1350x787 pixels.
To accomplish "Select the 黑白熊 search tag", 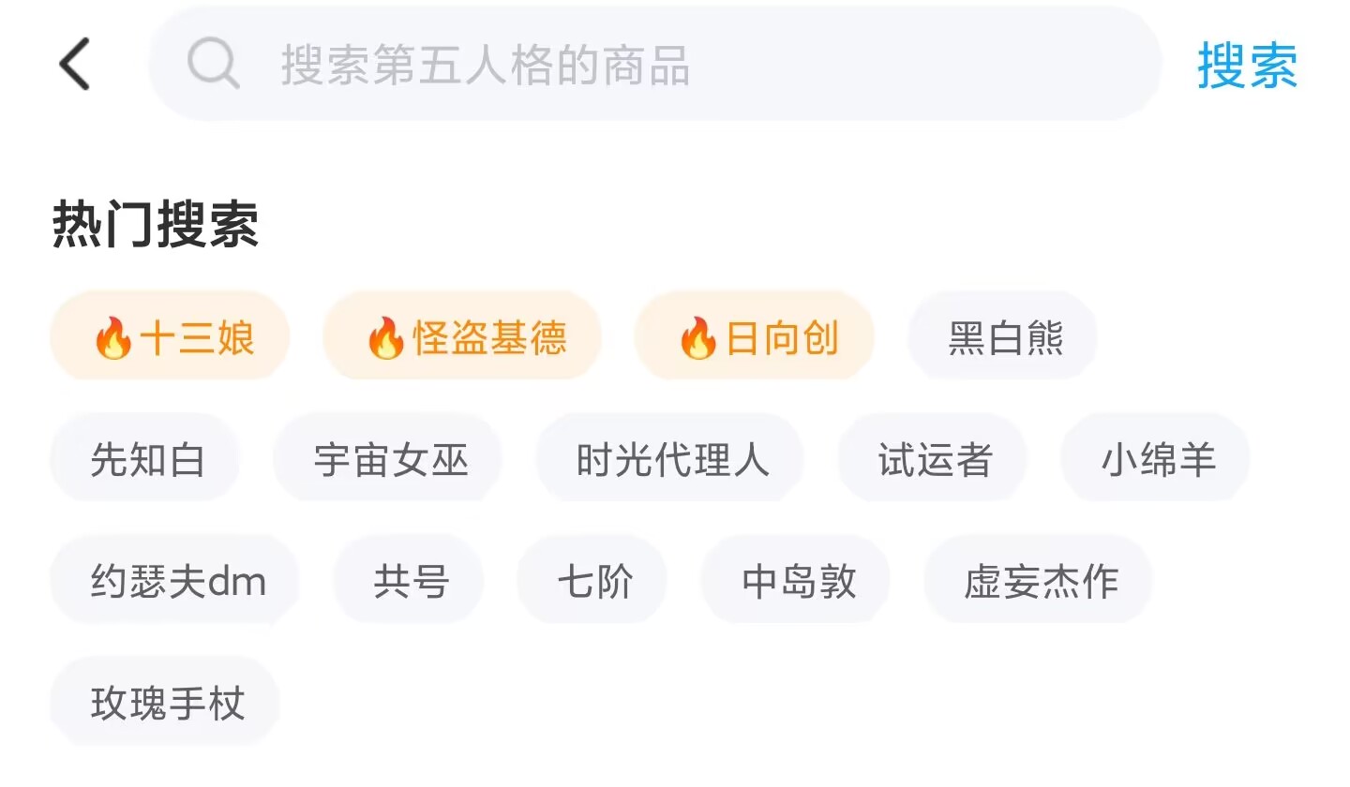I will click(1004, 336).
